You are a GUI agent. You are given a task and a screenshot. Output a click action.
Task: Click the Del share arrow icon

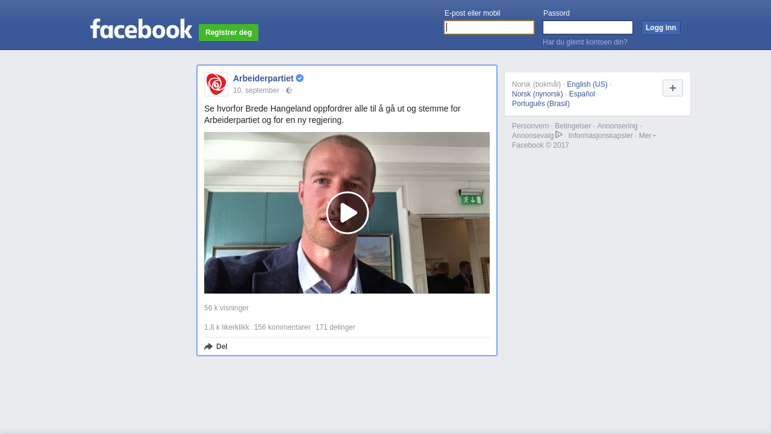point(208,347)
